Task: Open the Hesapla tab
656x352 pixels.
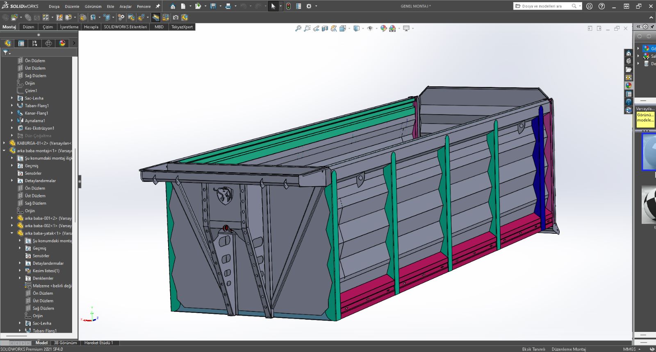Action: click(x=91, y=27)
